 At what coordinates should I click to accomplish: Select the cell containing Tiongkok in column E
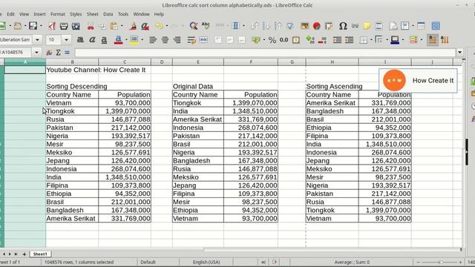198,103
